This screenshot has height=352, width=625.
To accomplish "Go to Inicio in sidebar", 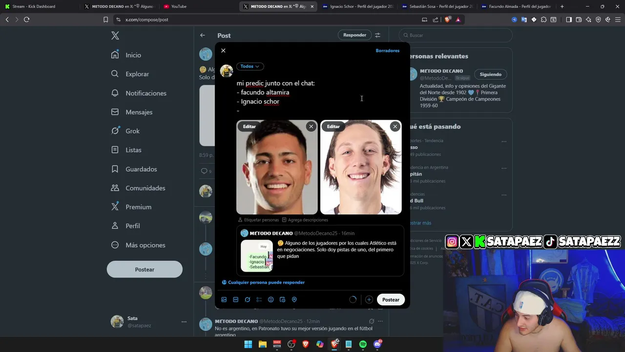I will 126,55.
